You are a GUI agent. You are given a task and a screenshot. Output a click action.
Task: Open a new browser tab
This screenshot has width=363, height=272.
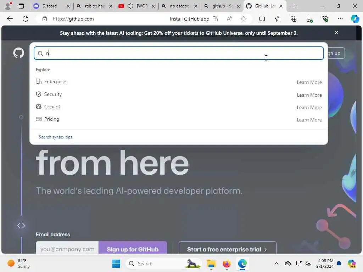pyautogui.click(x=294, y=6)
